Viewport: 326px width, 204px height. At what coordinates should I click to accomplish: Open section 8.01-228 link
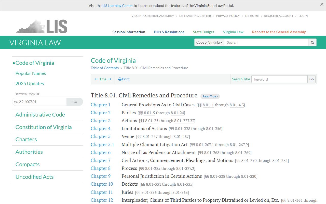coord(182,129)
